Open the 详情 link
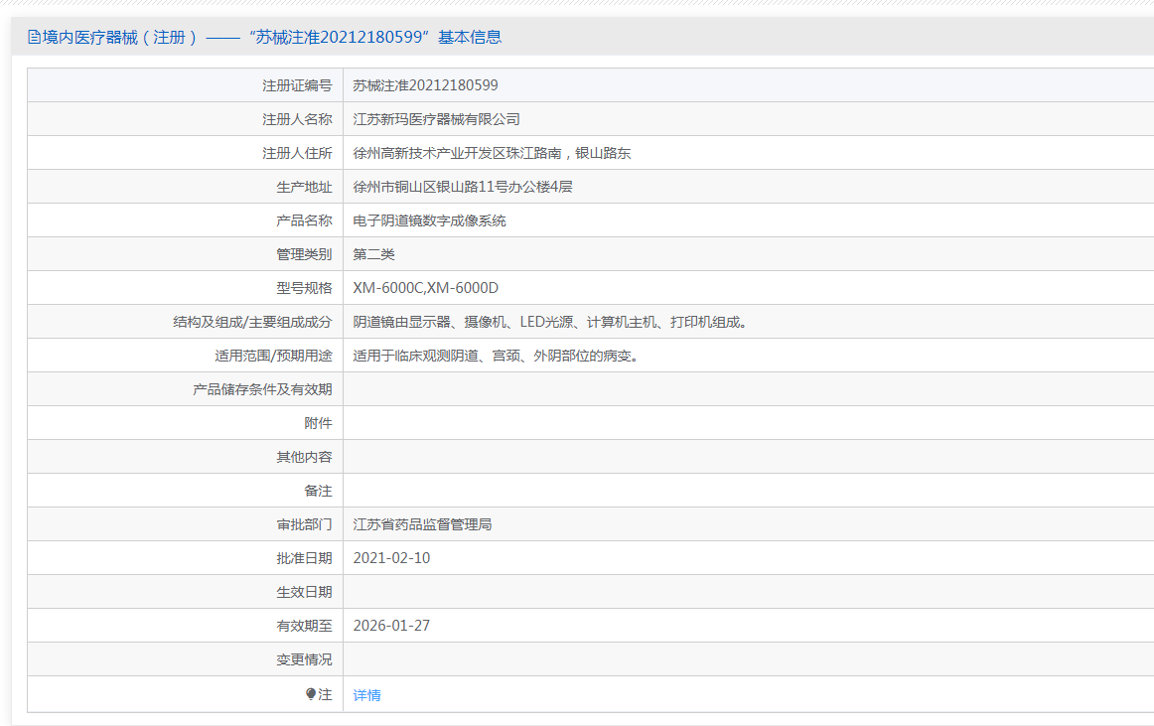 (366, 695)
